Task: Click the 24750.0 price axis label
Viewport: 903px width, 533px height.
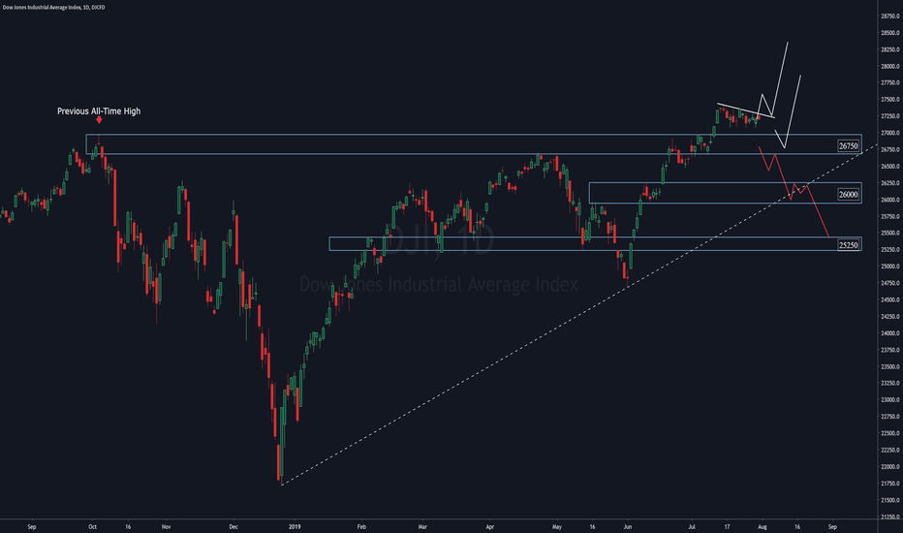Action: [889, 284]
